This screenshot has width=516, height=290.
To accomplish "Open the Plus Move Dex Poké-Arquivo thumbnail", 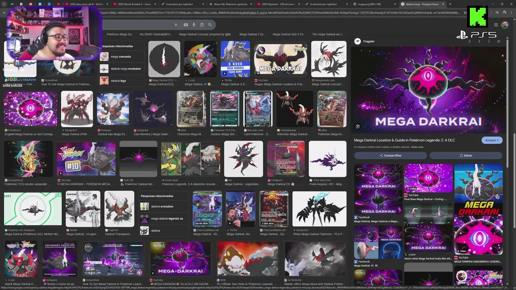I will point(327,159).
